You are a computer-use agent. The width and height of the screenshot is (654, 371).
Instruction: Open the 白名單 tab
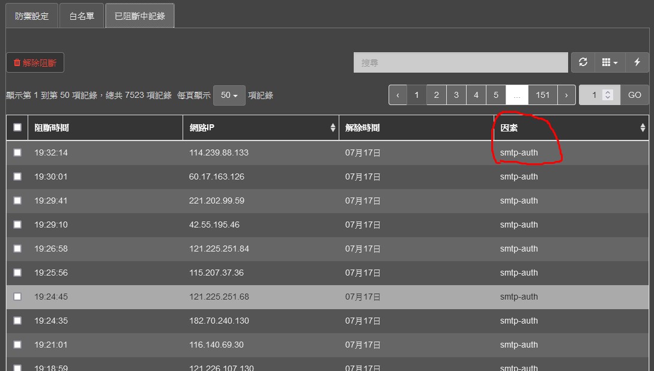tap(82, 16)
